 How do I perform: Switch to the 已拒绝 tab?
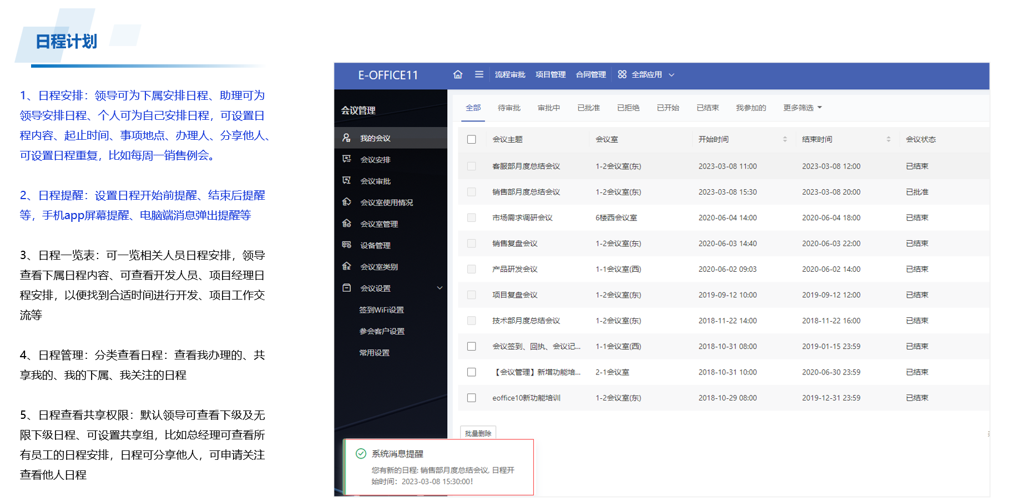(x=628, y=108)
